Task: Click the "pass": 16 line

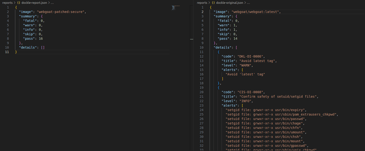Action: point(33,39)
